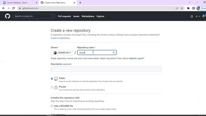Select the Public radio button
Screen dimensions: 206x116
[x=52, y=79]
